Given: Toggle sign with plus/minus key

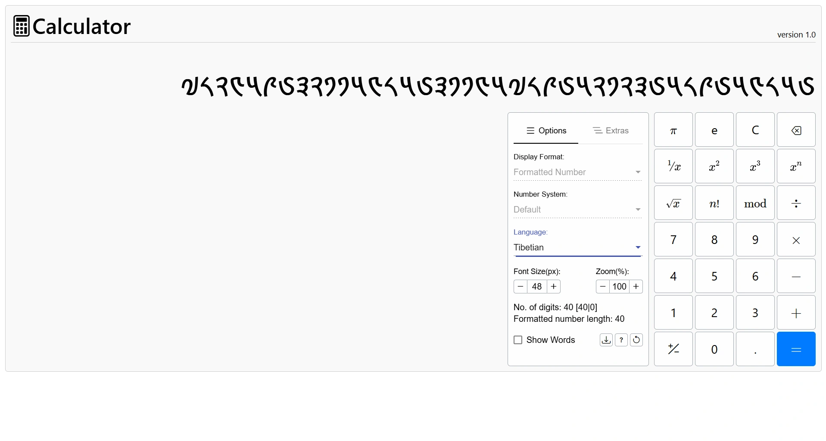Looking at the screenshot, I should pyautogui.click(x=673, y=349).
